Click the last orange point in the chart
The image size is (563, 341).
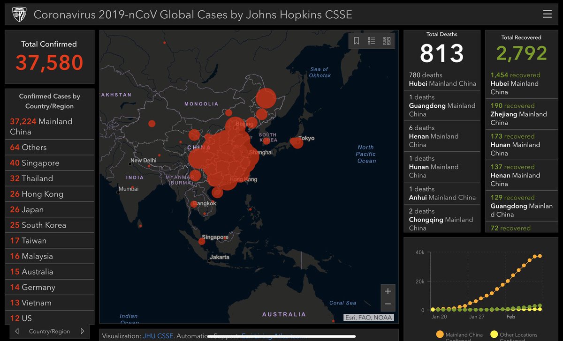click(x=540, y=256)
